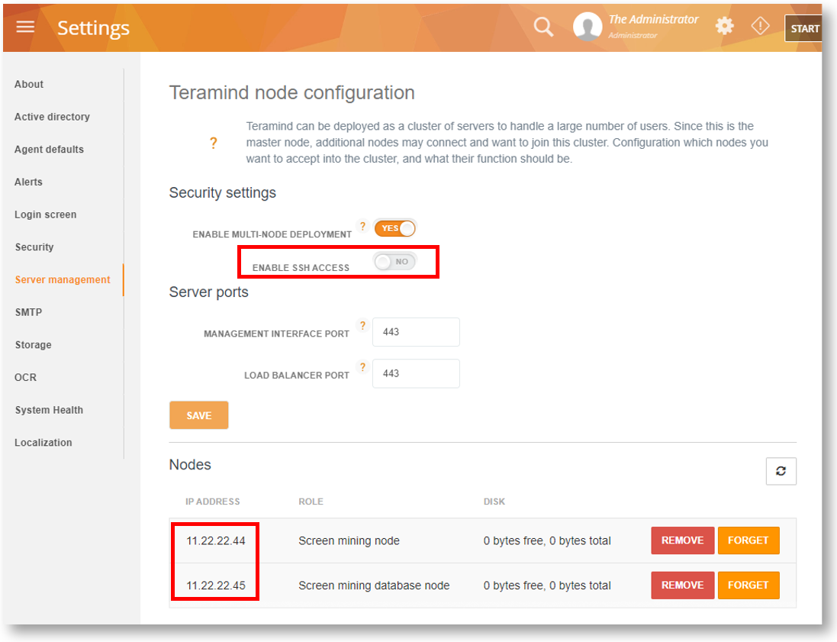Forget node 11.22.22.44
Viewport: 837px width, 642px height.
(x=748, y=540)
